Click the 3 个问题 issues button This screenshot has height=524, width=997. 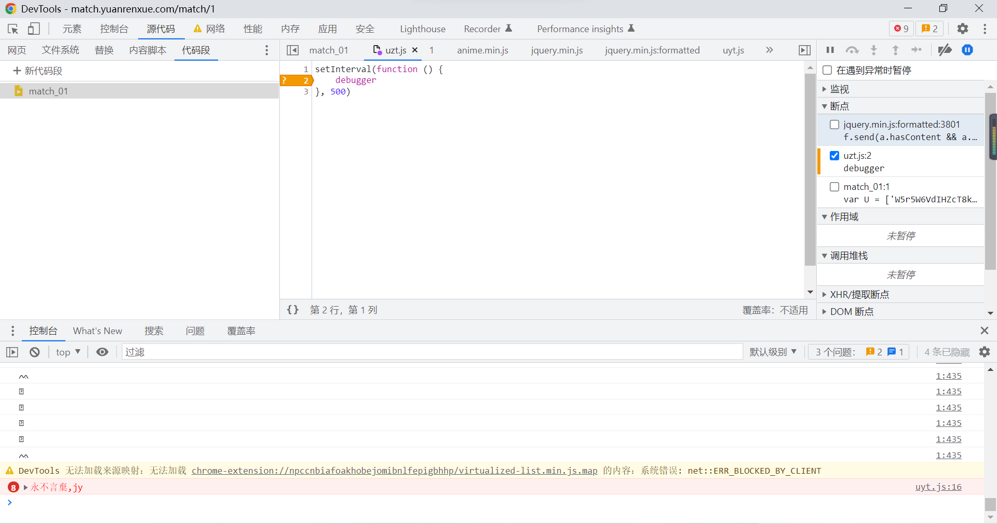click(859, 352)
